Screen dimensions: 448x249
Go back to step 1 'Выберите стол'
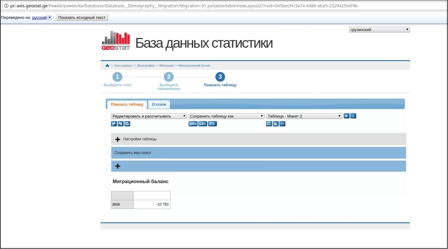pyautogui.click(x=117, y=77)
